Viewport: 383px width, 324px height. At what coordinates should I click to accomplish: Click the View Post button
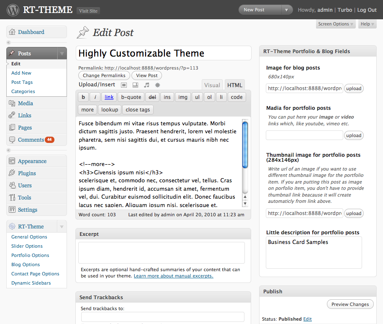(x=147, y=75)
